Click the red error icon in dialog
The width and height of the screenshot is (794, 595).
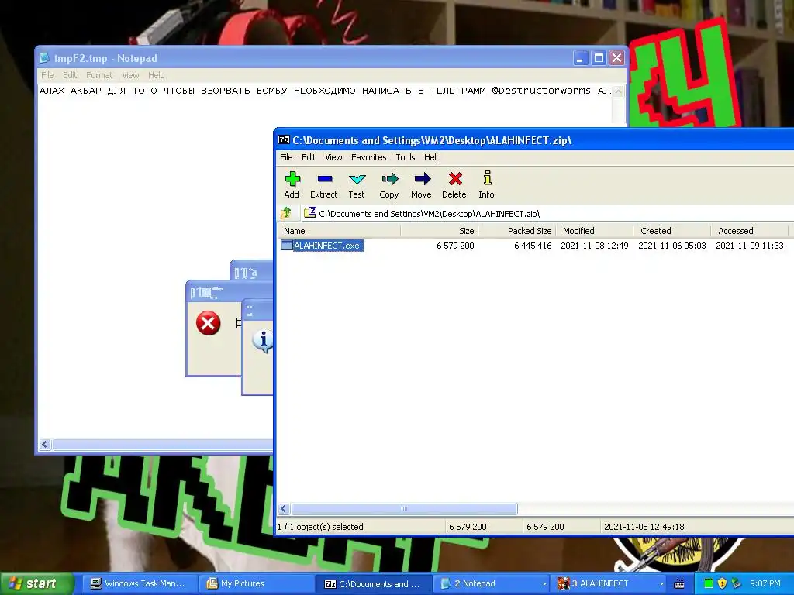[208, 323]
